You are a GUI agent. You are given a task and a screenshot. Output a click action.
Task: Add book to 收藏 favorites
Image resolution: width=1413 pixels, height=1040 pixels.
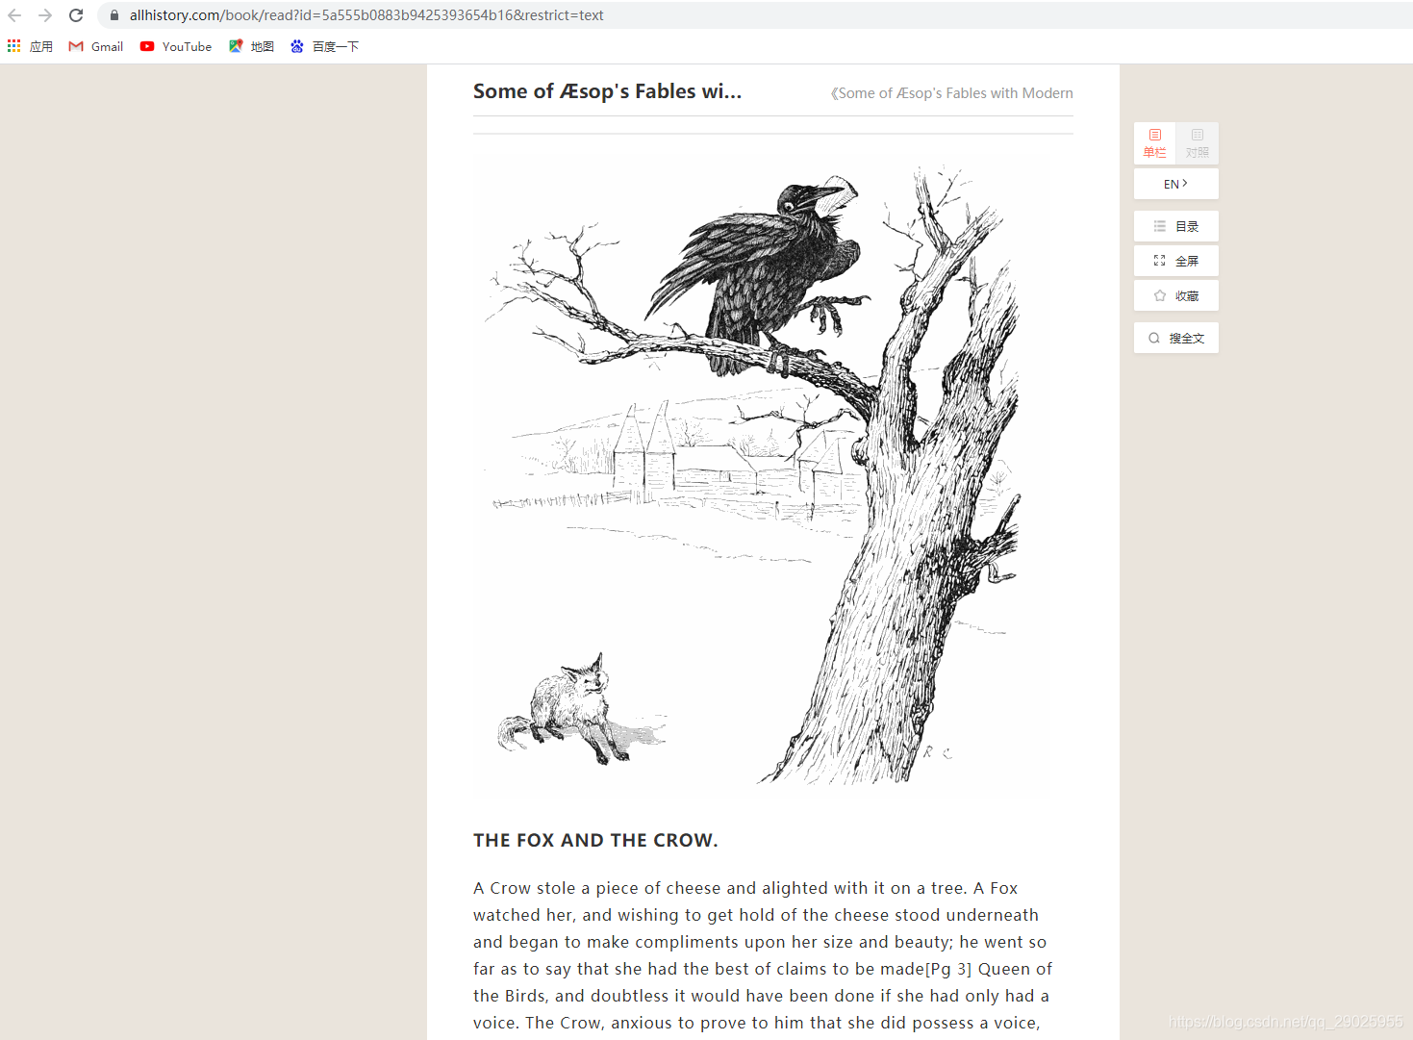(1176, 295)
